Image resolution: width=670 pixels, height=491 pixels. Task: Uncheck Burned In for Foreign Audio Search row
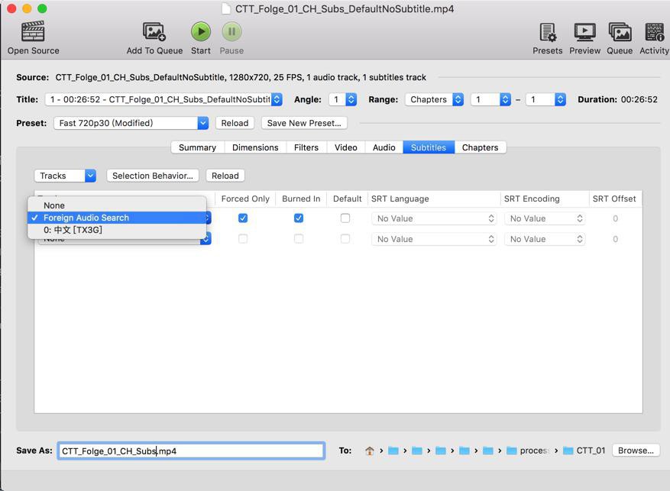tap(299, 218)
